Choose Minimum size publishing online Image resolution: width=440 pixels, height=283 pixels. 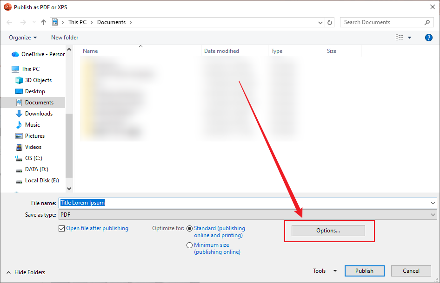(x=189, y=245)
